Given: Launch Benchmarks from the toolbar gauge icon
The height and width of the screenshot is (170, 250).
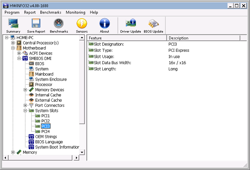Looking at the screenshot, I should pyautogui.click(x=59, y=24).
